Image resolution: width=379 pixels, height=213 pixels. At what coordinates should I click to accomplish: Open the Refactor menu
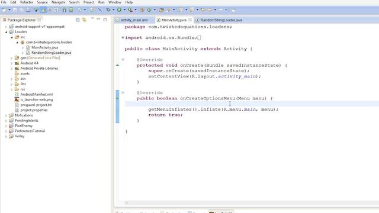click(x=26, y=2)
